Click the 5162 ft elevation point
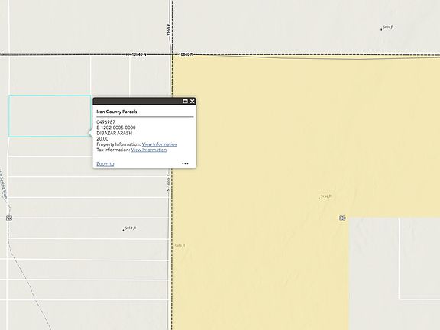Image resolution: width=440 pixels, height=330 pixels. (x=130, y=228)
